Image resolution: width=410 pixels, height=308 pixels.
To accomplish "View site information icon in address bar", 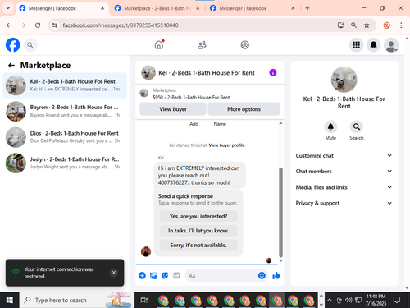I will 55,25.
